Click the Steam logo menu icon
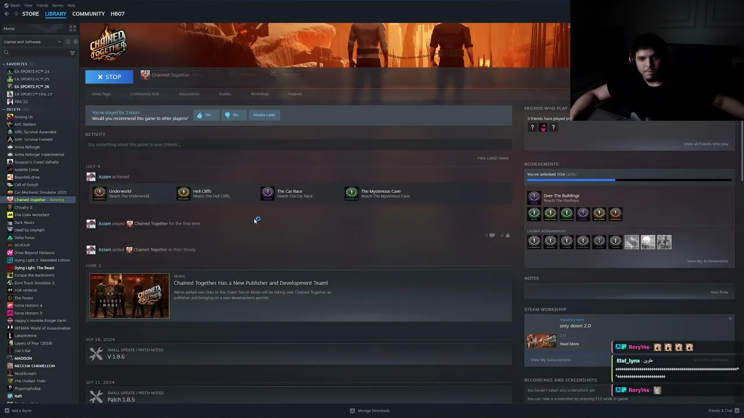Viewport: 744px width, 418px height. pyautogui.click(x=6, y=5)
